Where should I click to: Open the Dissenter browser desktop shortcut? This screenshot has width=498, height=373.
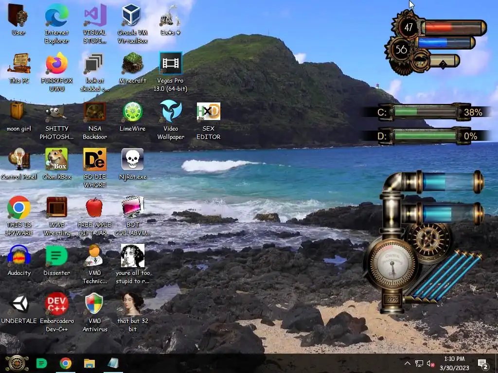(56, 260)
